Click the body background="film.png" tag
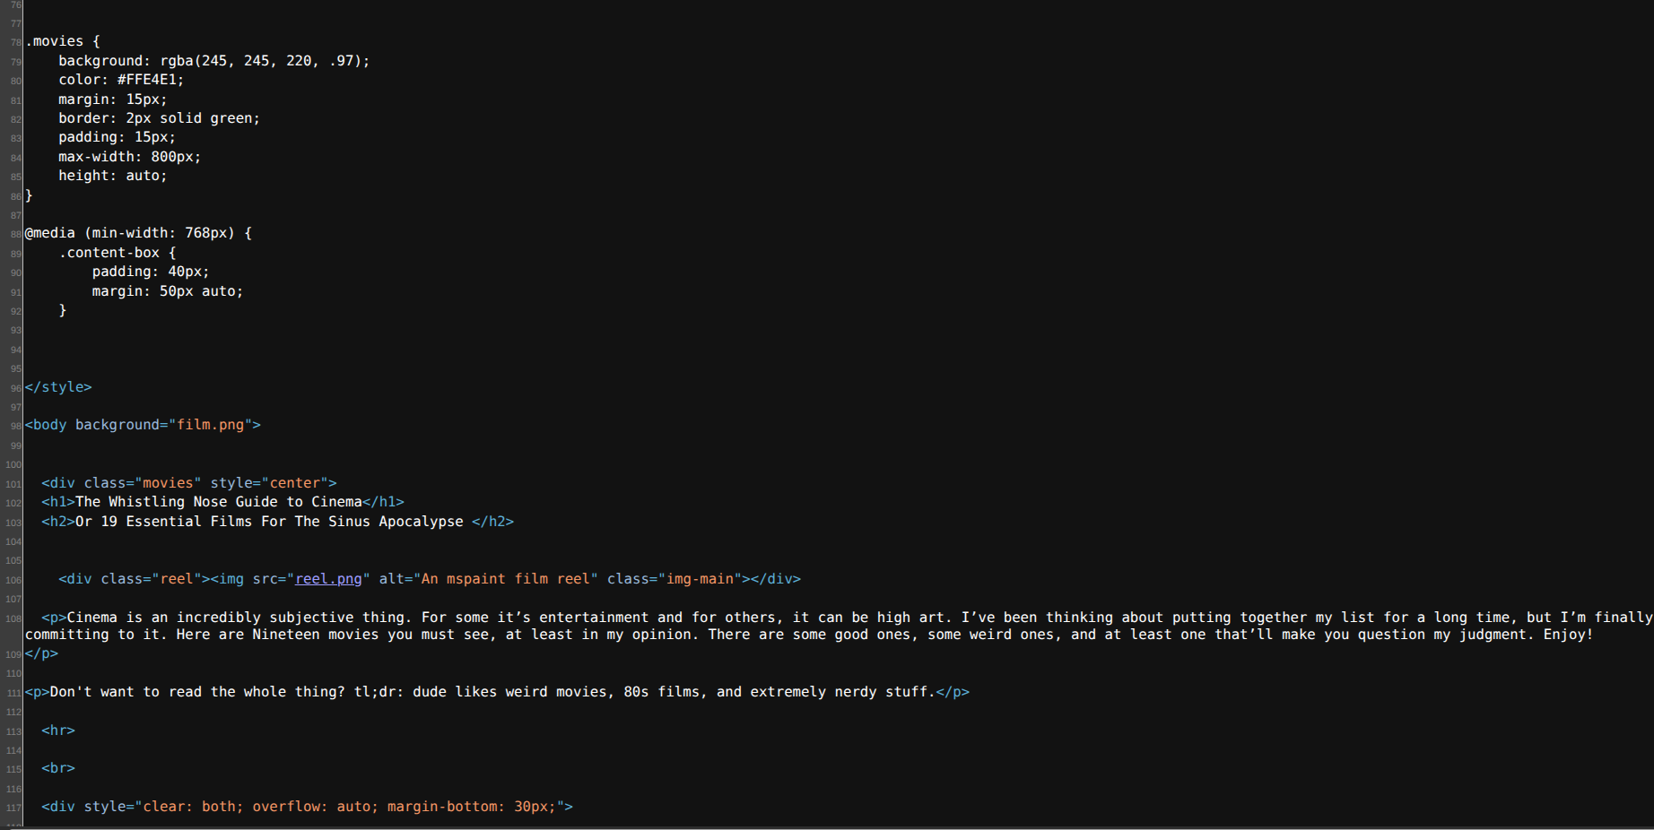 click(x=143, y=425)
